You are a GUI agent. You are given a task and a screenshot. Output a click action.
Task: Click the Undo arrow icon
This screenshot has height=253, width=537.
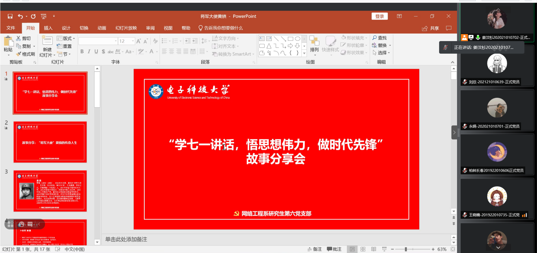pos(20,16)
